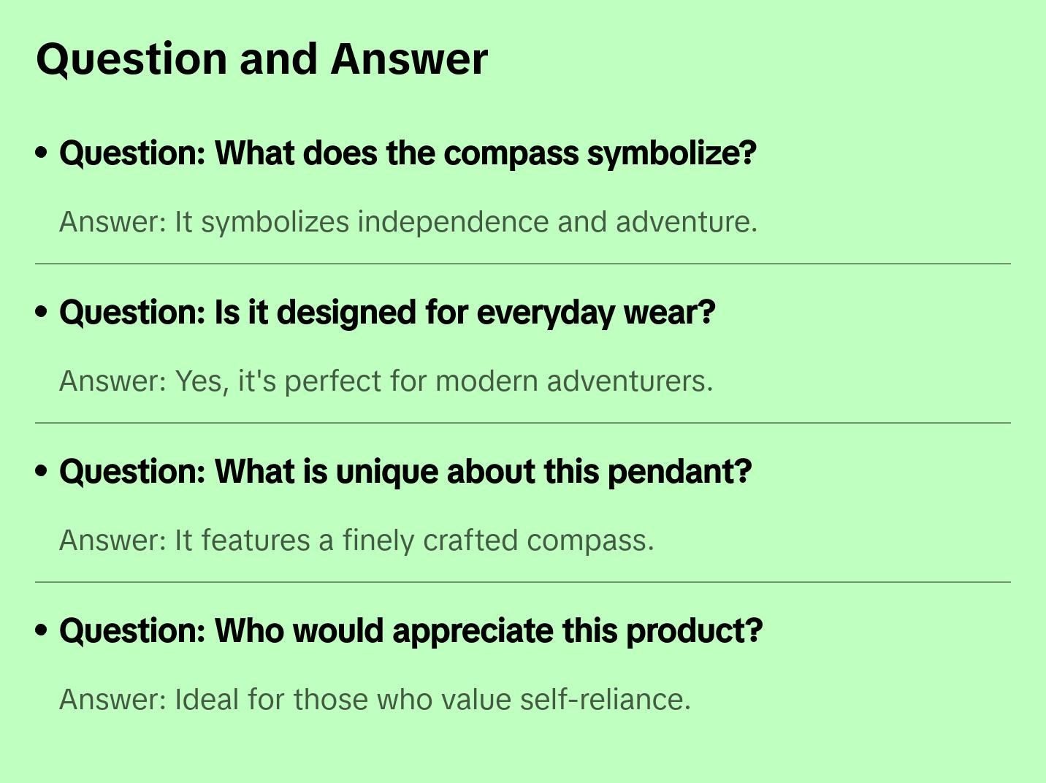Click the answer about independence and adventure
1046x783 pixels.
[x=408, y=222]
